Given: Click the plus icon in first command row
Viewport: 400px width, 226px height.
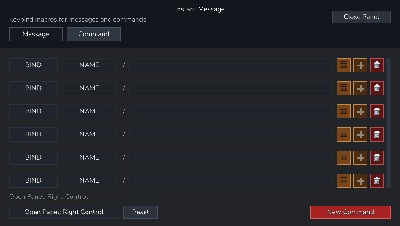Looking at the screenshot, I should [x=360, y=65].
